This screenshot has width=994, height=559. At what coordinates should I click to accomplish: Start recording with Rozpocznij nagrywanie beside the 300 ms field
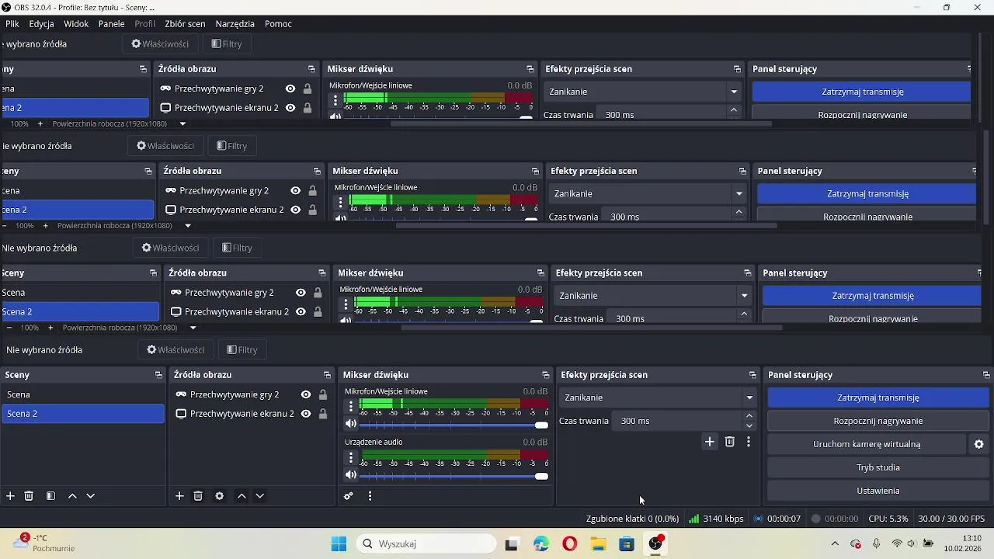coord(878,421)
